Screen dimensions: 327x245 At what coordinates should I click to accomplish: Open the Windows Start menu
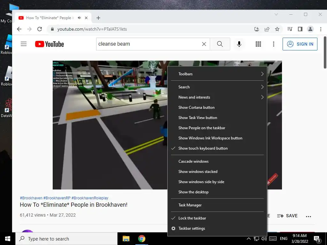(8, 239)
